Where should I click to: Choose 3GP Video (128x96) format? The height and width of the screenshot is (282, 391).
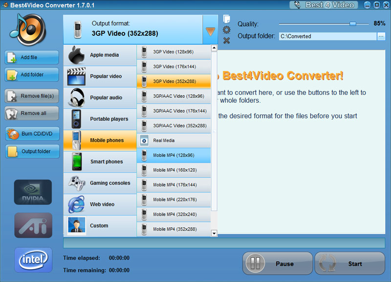[x=174, y=52]
